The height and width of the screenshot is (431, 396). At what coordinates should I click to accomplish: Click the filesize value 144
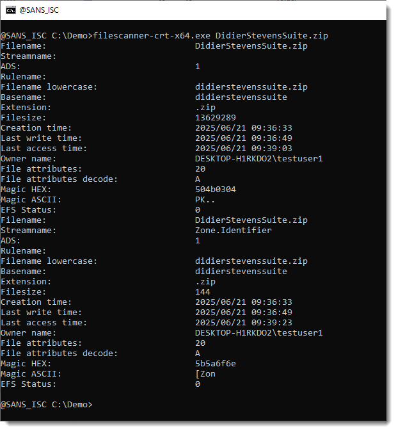[203, 292]
